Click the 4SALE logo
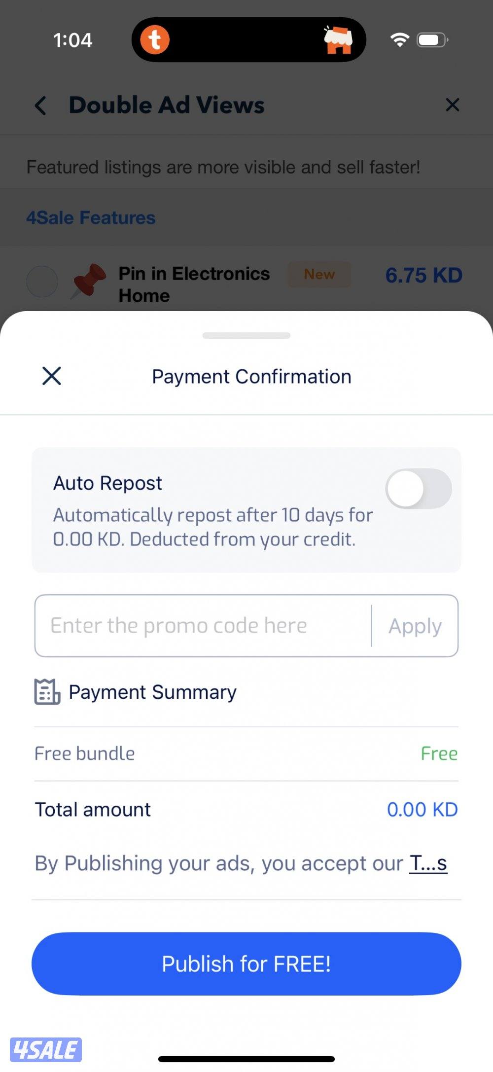This screenshot has height=1072, width=493. click(x=46, y=1049)
